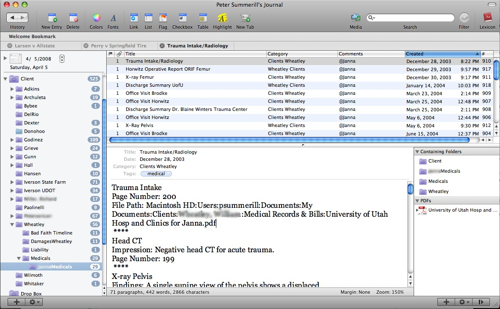Open the Drop Box folder
The height and width of the screenshot is (309, 500).
click(x=31, y=294)
